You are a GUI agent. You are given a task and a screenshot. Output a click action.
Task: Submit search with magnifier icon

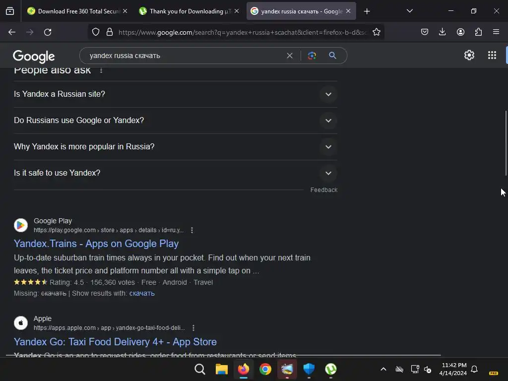(332, 56)
